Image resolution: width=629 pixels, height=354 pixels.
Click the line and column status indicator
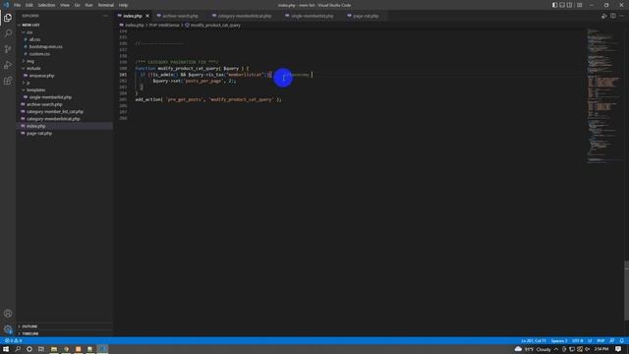[x=534, y=341]
